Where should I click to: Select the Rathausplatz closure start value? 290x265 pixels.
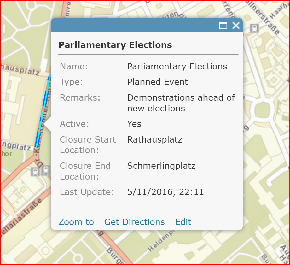tap(155, 139)
